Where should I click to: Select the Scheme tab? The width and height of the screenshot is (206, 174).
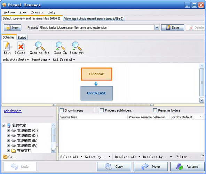(x=8, y=37)
